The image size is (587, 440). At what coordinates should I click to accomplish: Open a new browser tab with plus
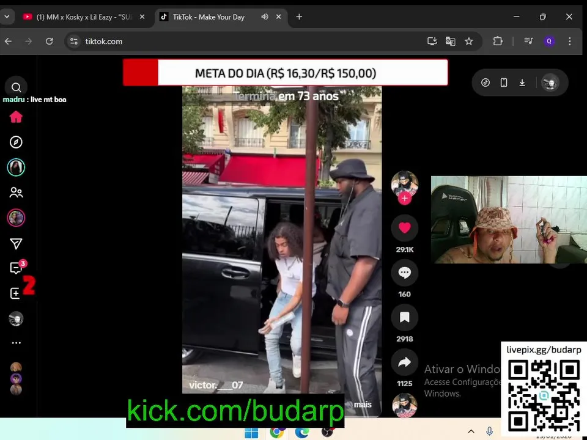coord(299,17)
